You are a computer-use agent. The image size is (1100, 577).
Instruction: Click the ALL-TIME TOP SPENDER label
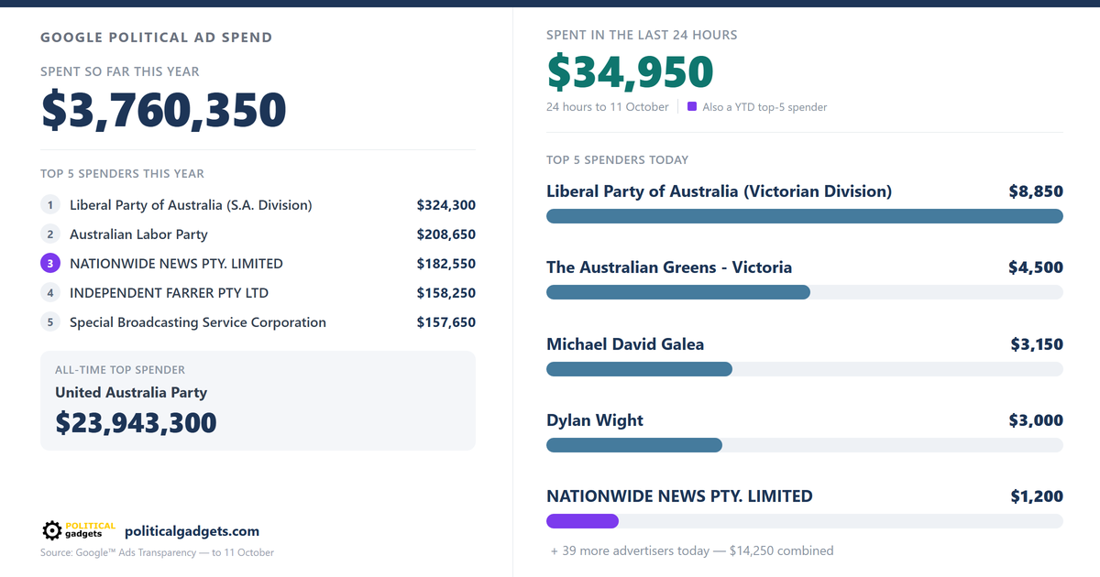120,370
